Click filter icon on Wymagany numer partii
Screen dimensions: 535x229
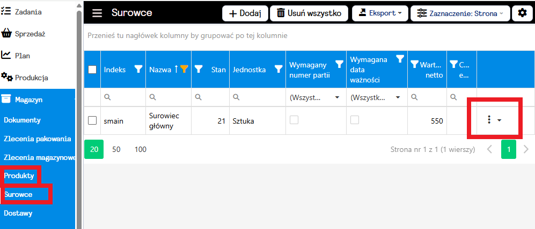point(339,64)
